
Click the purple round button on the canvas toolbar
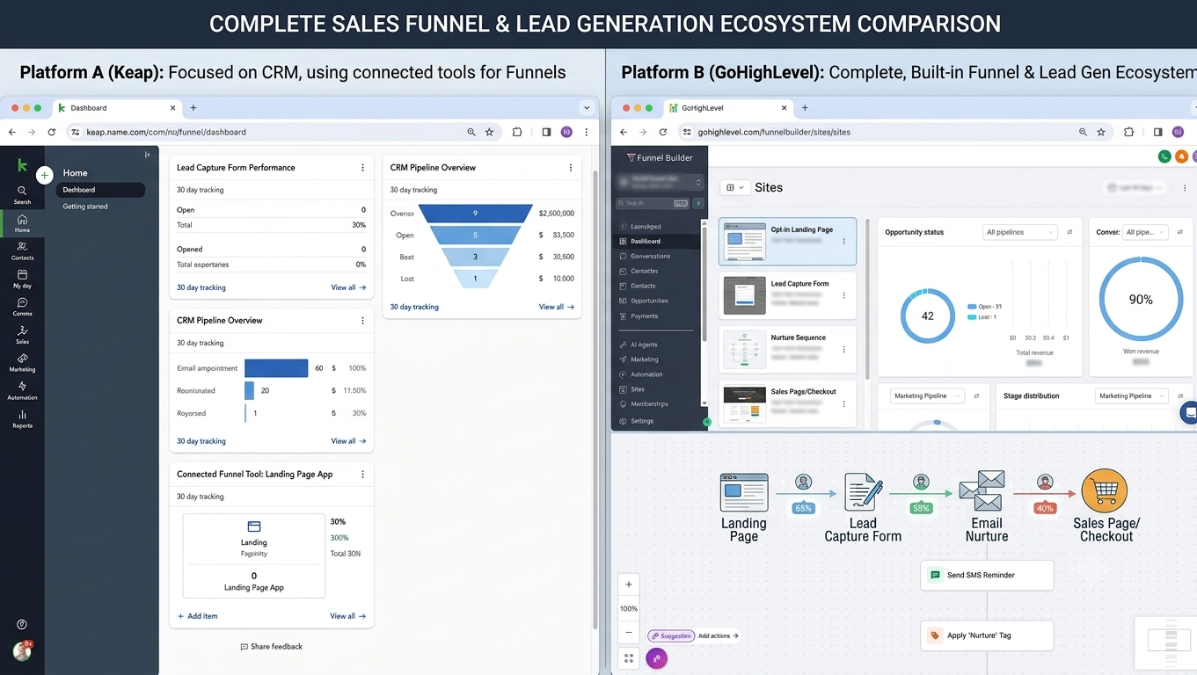point(656,657)
